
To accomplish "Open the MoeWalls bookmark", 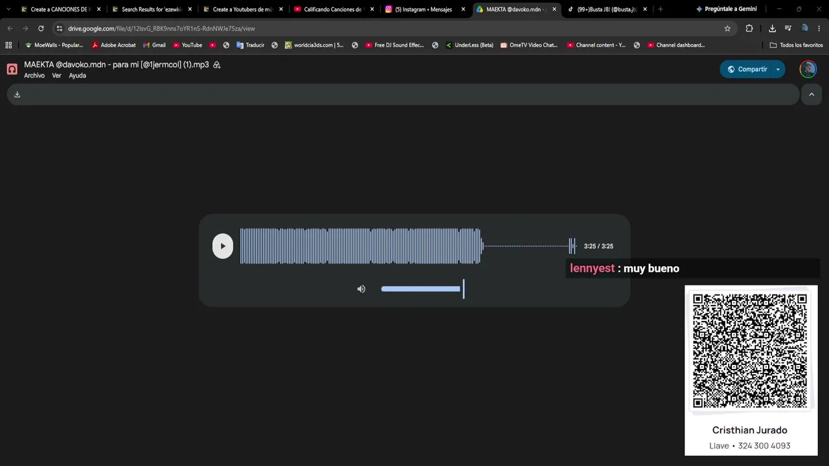I will coord(54,45).
